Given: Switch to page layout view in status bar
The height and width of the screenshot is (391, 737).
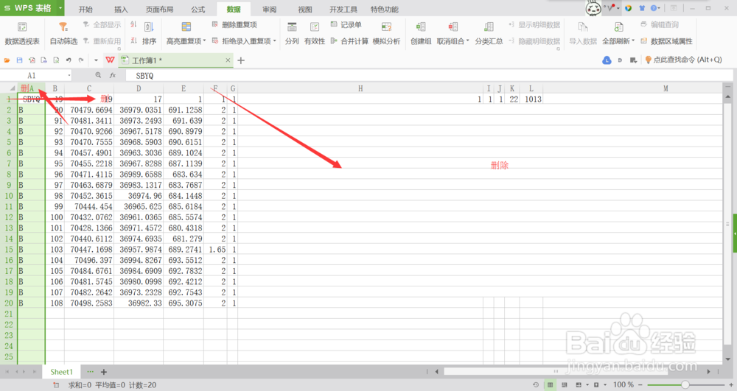Looking at the screenshot, I should (x=565, y=384).
